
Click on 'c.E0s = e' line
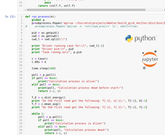click(39, 62)
